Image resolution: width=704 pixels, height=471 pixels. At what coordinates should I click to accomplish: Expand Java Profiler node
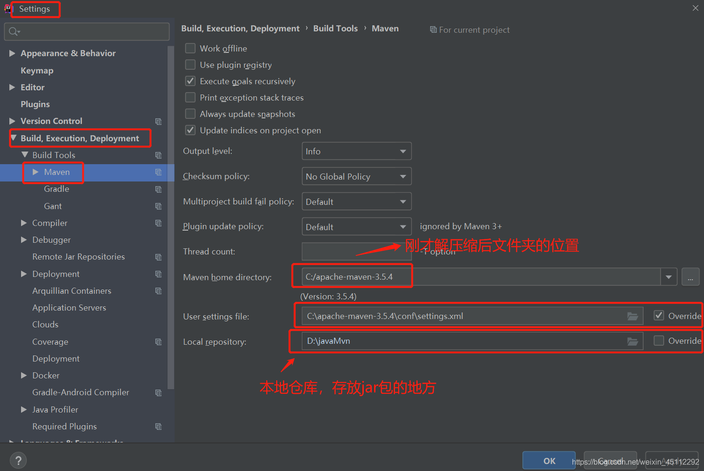(x=24, y=410)
